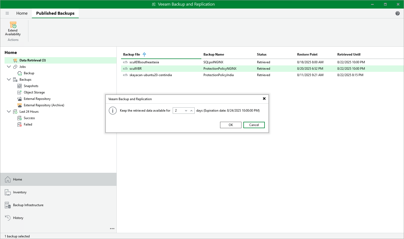Click the Backup job icon in tree
Screen dimensions: 404x239
(x=20, y=73)
